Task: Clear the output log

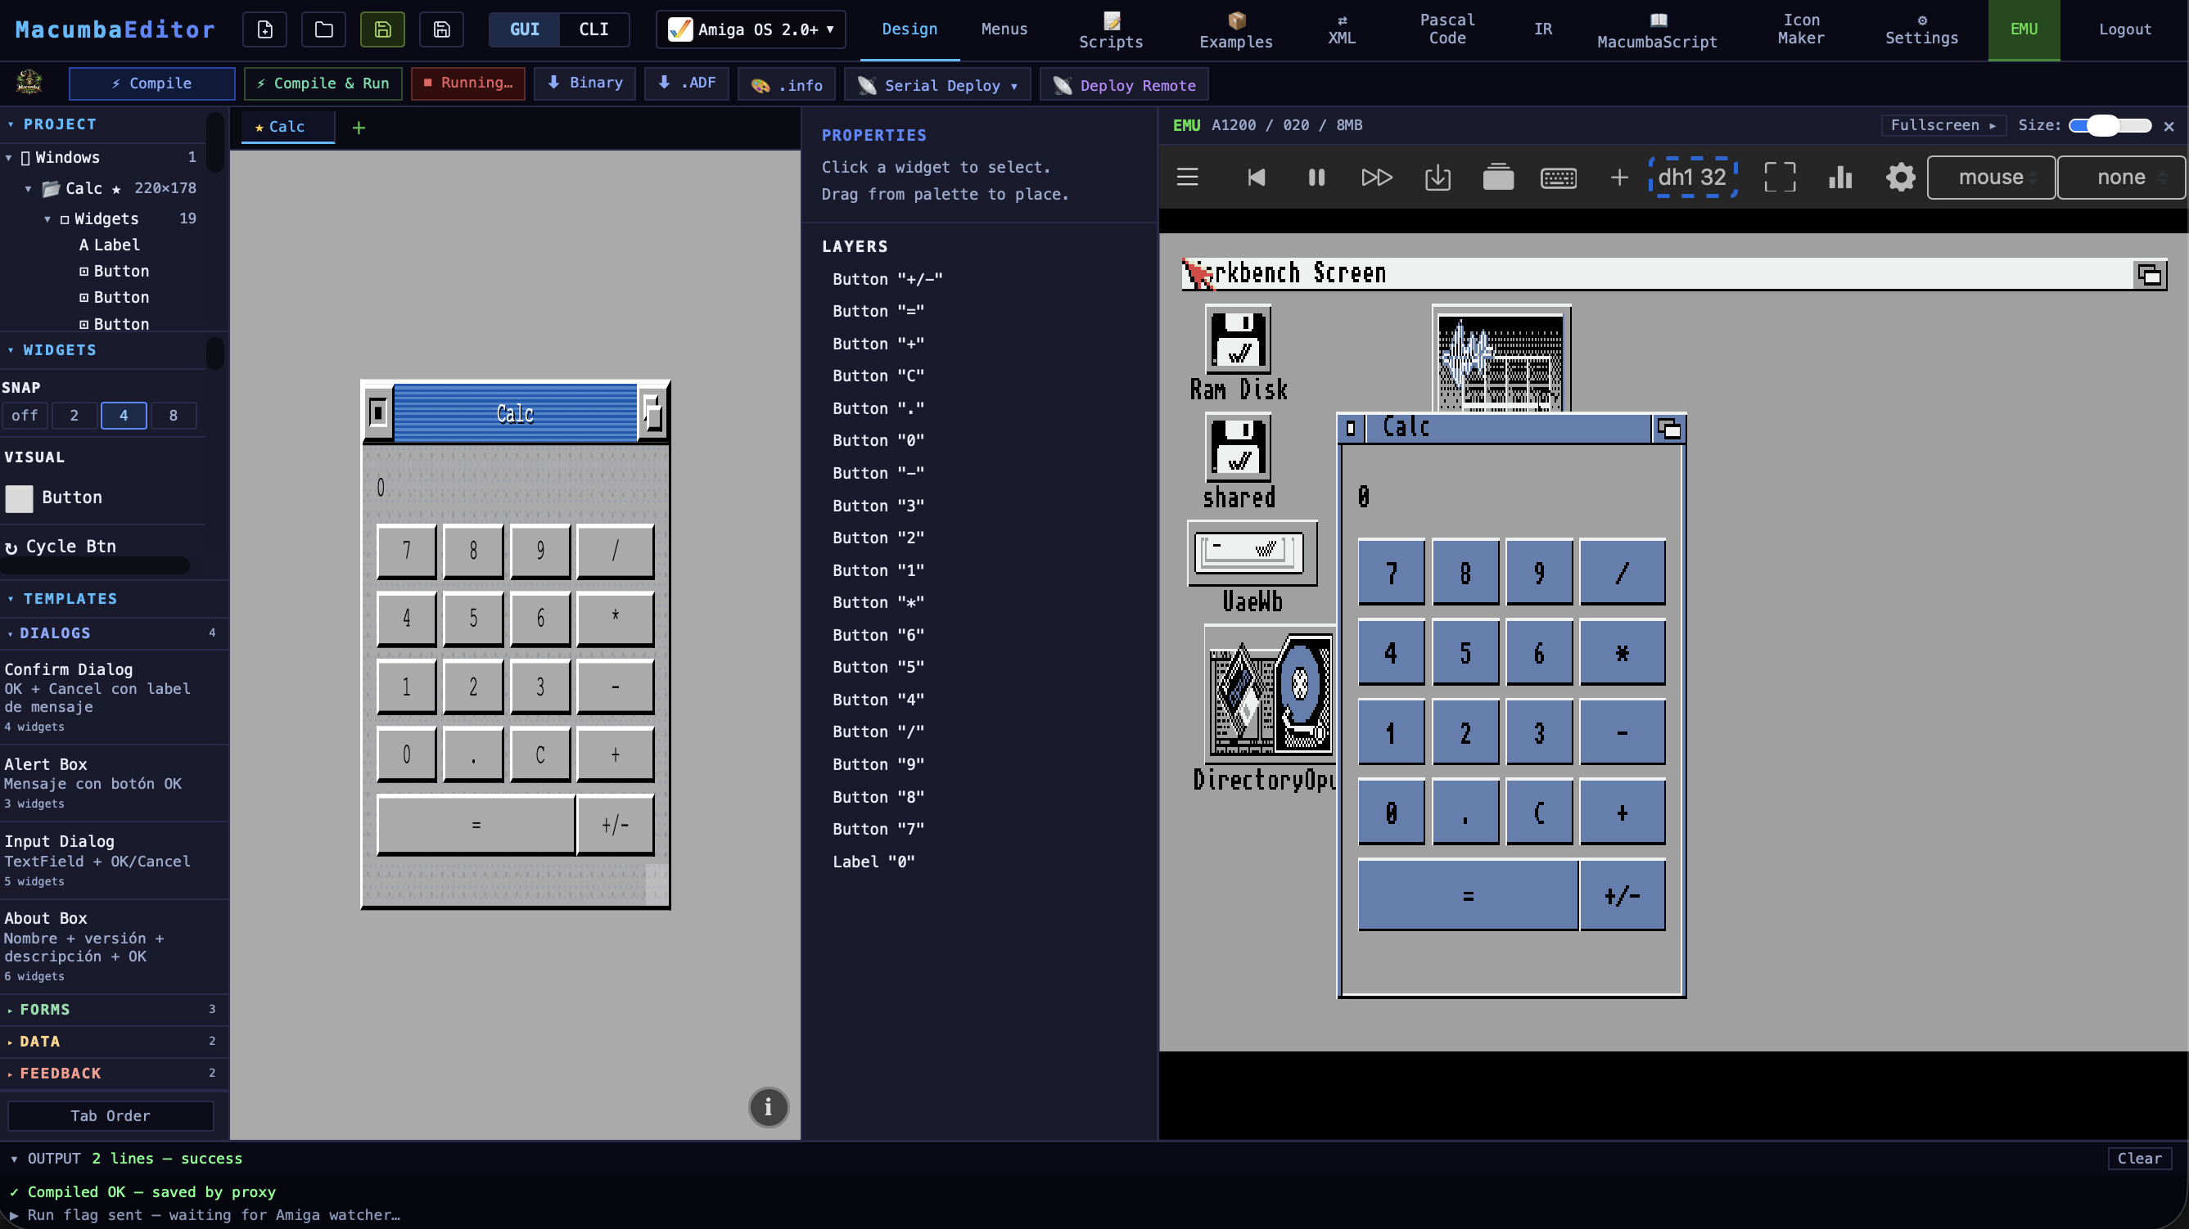Action: click(x=2139, y=1159)
